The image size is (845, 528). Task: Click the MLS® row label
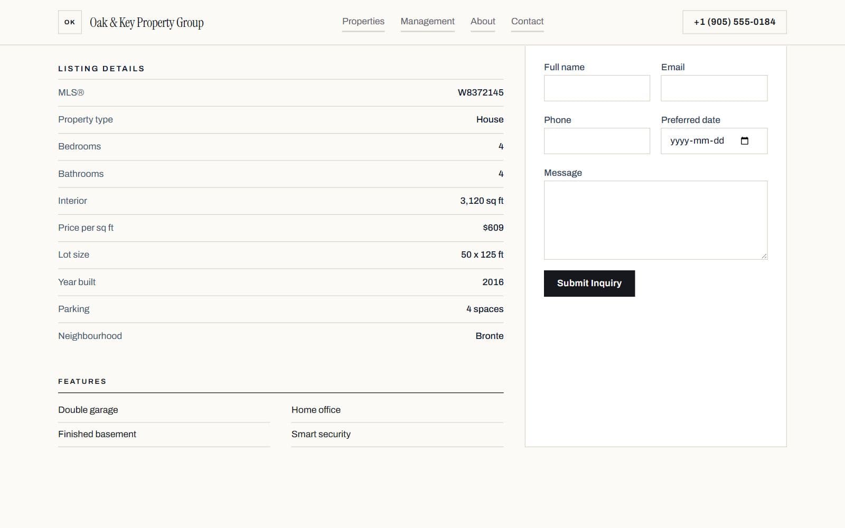pos(71,92)
